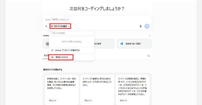Viewport: 202px width, 105px height.
Task: Open the 自分の IDE で試す card
Action: point(134,44)
